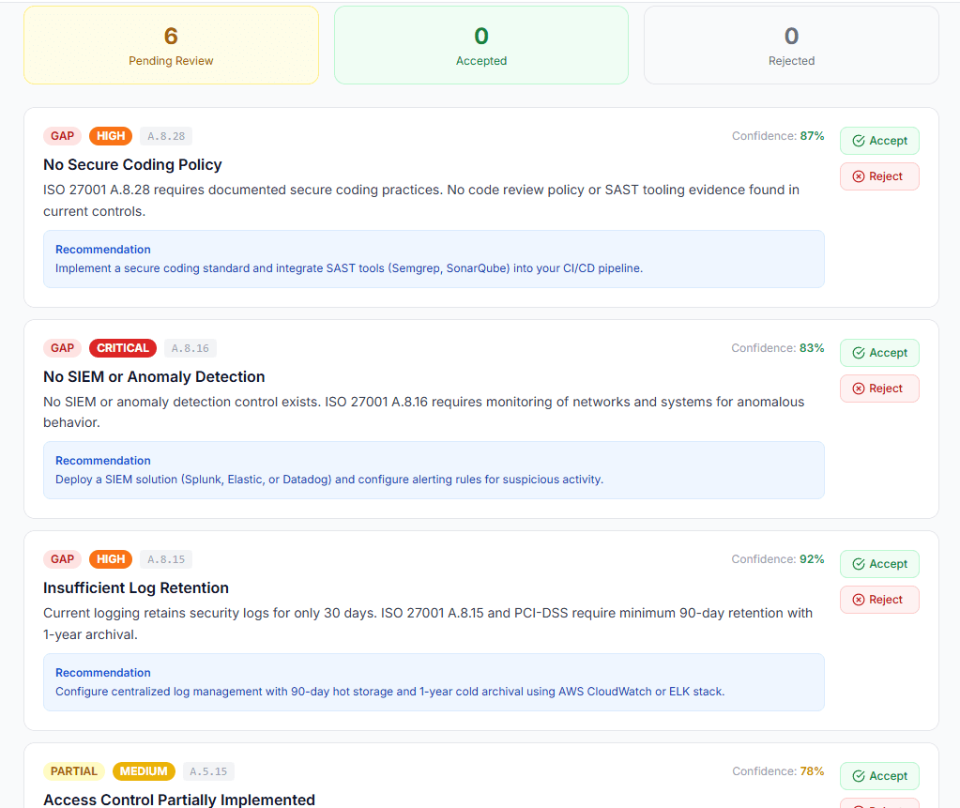Click the A.5.15 control tag
Viewport: 960px width, 808px height.
(x=208, y=770)
